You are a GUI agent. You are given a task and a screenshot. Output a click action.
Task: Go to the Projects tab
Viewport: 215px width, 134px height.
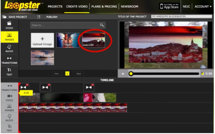[x=55, y=6]
